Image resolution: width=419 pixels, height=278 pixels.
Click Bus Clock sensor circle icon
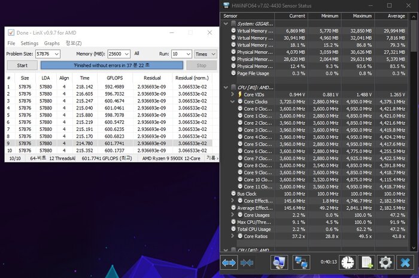coord(233,194)
